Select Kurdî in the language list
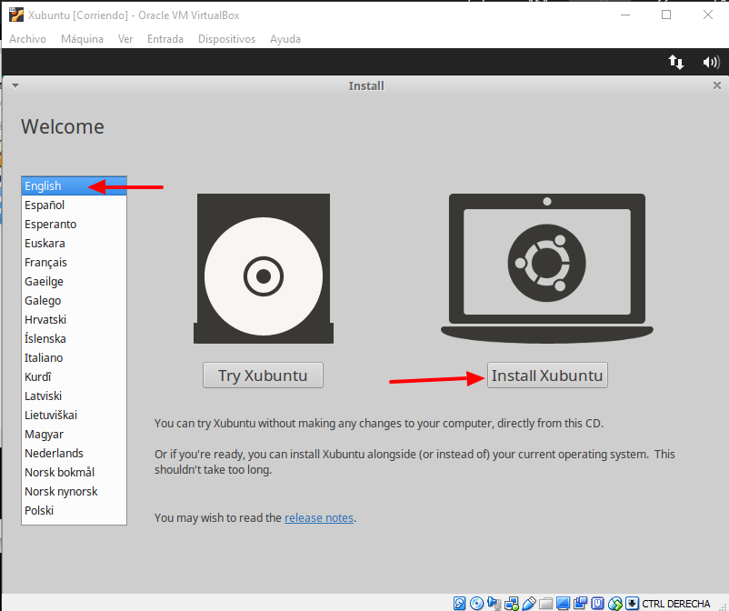 74,376
